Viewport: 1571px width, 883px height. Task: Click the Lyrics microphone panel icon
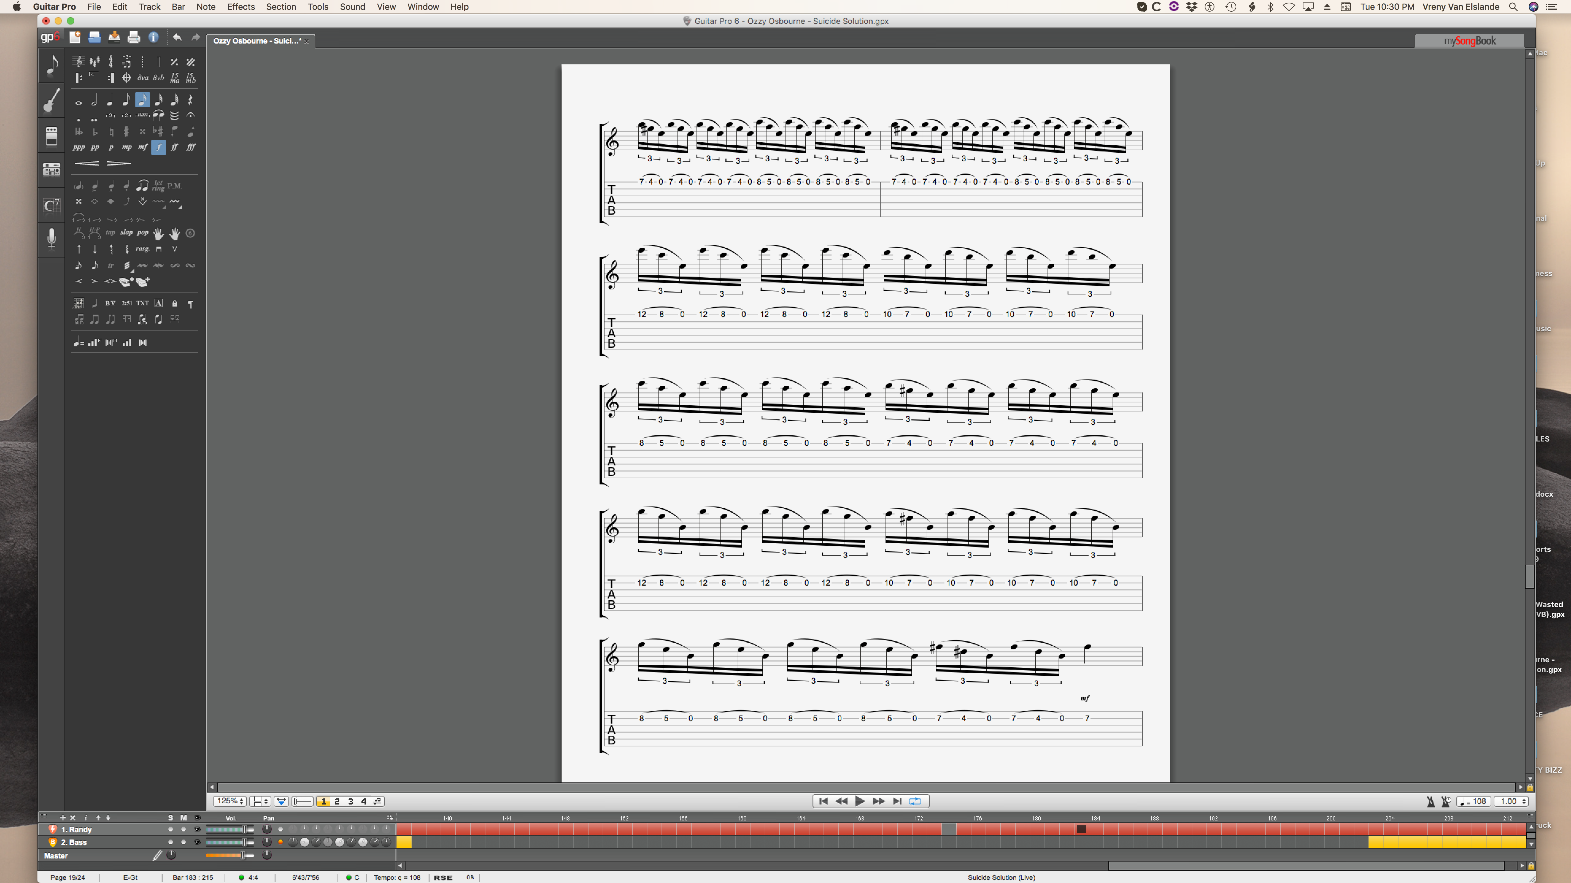pos(51,238)
